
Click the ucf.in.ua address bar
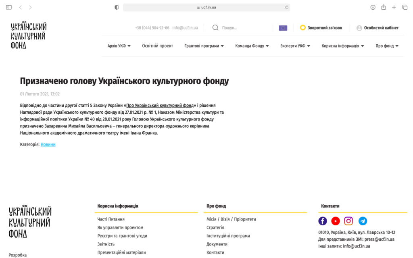click(x=206, y=7)
